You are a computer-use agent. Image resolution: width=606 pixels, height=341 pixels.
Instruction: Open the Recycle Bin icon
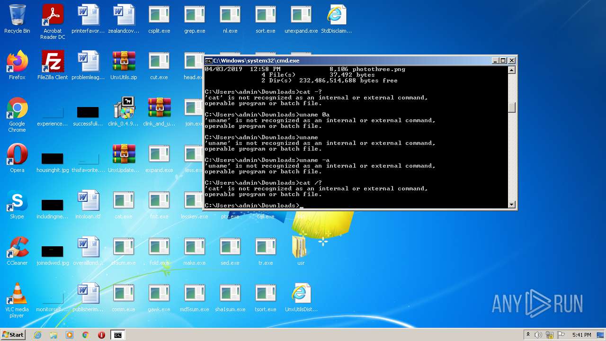coord(17,19)
